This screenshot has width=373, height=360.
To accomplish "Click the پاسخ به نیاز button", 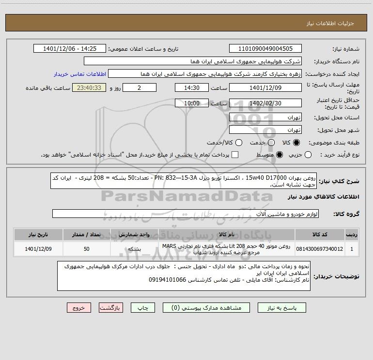I will [282, 308].
